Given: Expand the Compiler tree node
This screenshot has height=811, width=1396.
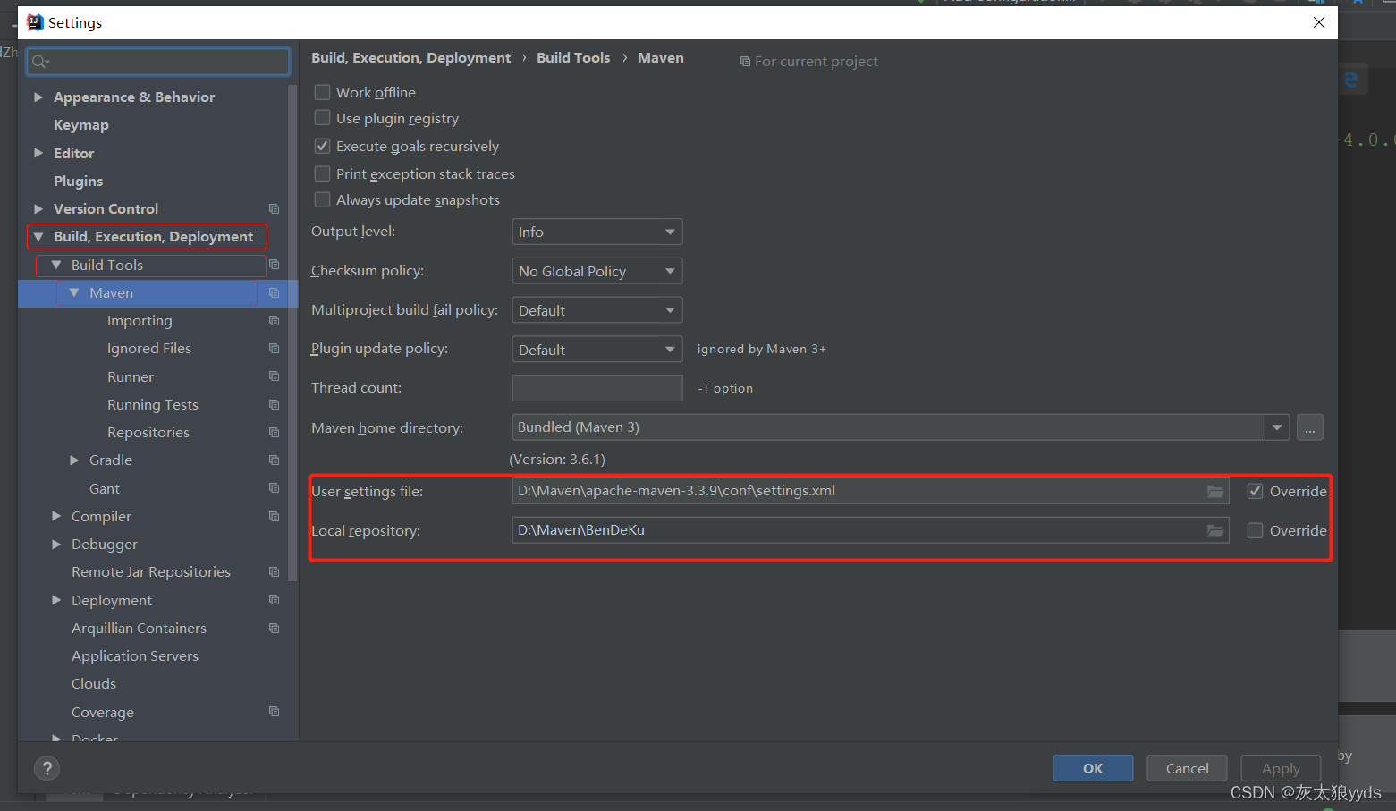Looking at the screenshot, I should click(x=56, y=516).
